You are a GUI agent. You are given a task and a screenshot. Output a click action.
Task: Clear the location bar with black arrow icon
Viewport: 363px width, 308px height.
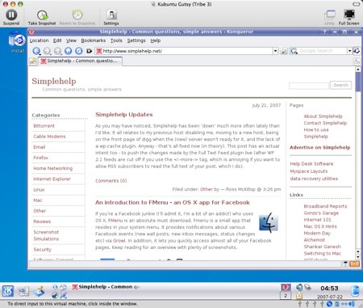(89, 51)
